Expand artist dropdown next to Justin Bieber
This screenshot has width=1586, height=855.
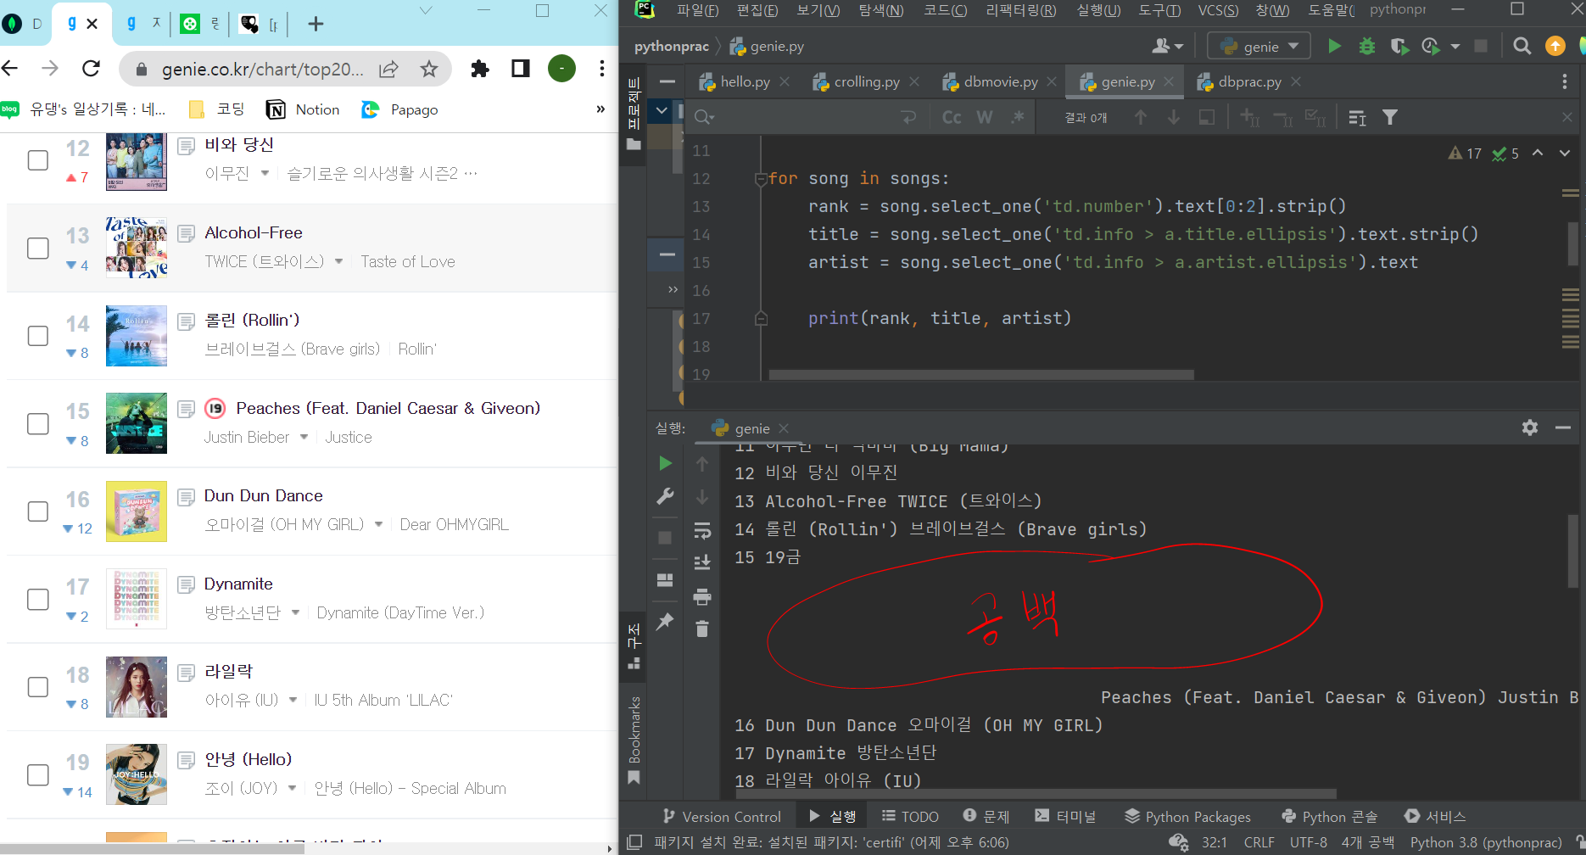(x=304, y=438)
